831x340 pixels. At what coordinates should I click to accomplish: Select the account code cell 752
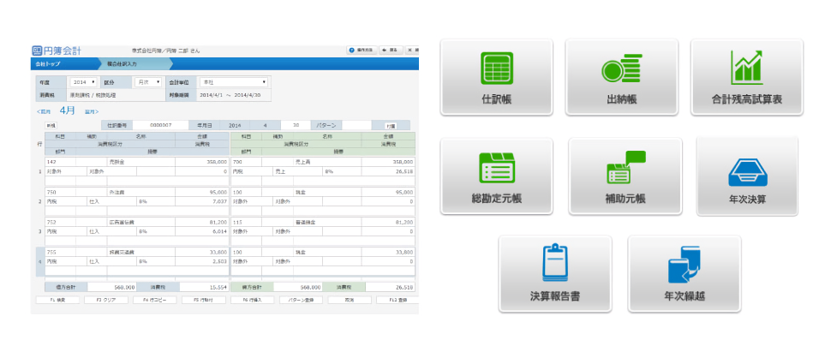[x=61, y=222]
